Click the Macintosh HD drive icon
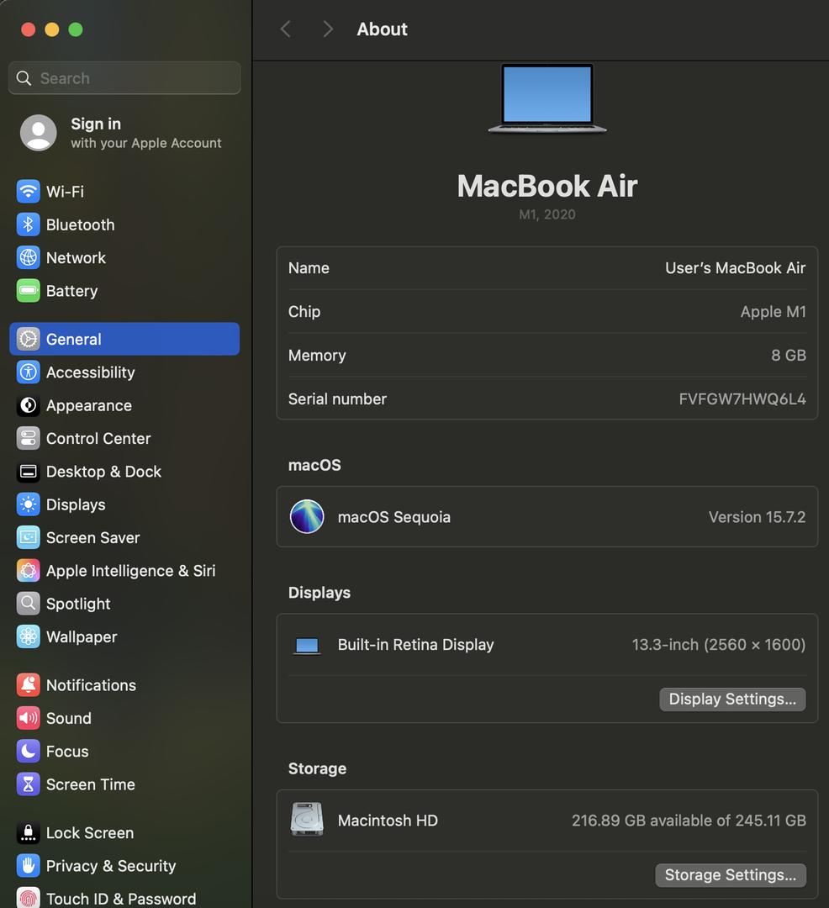This screenshot has width=829, height=908. (307, 820)
